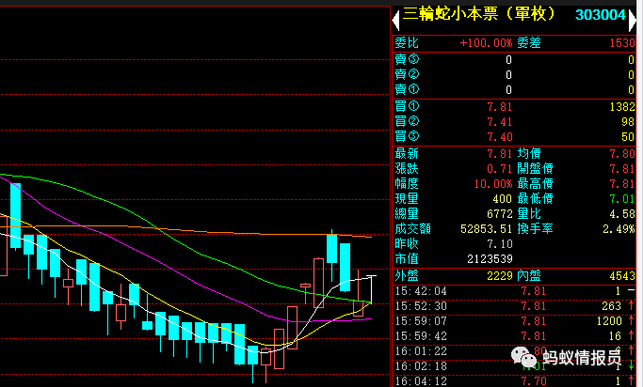This screenshot has height=387, width=643.
Task: Click the 買② bid price 7.41
Action: click(500, 122)
